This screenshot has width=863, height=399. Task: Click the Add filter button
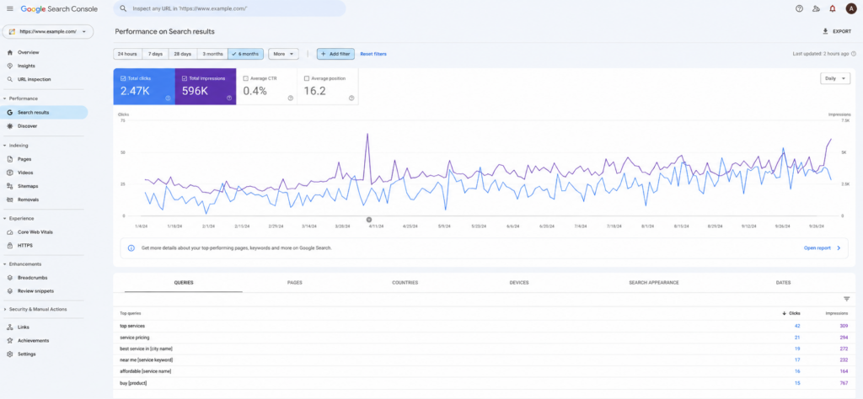pos(335,54)
